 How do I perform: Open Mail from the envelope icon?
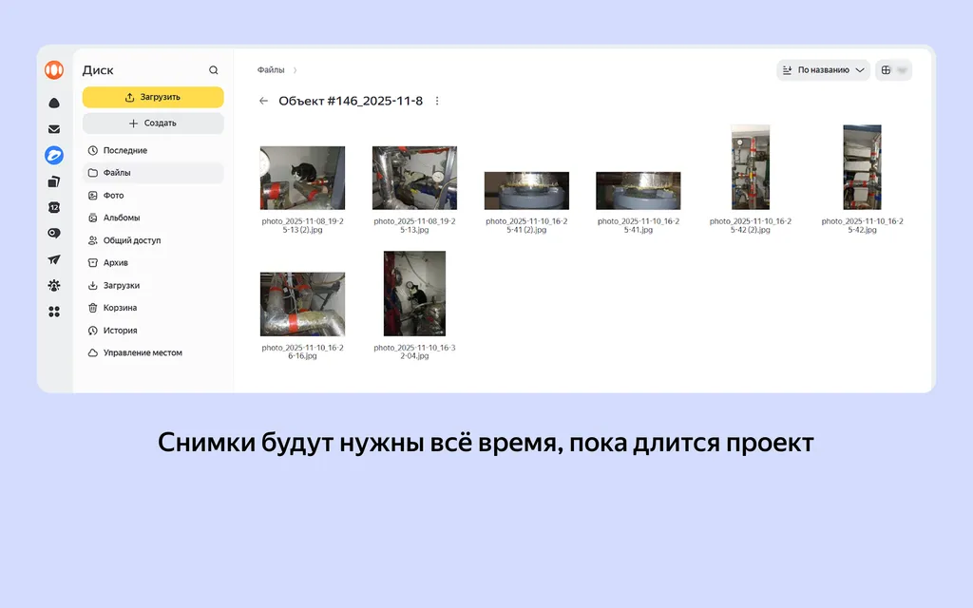pyautogui.click(x=54, y=129)
